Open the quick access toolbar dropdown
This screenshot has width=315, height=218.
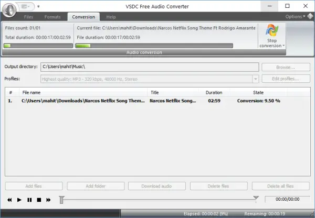26,7
